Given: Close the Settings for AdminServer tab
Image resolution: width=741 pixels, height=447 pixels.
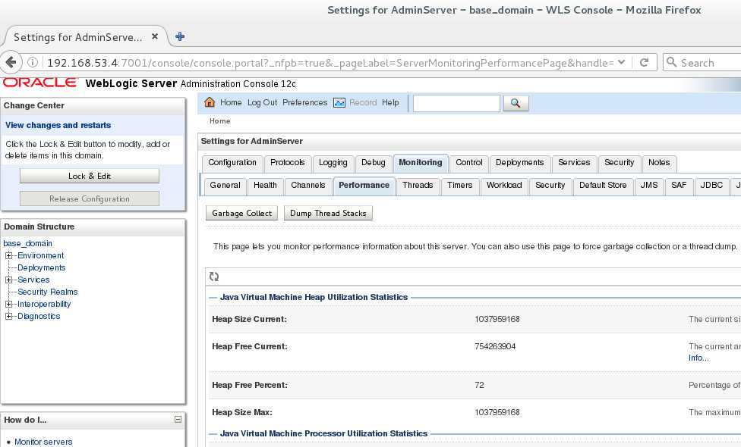Looking at the screenshot, I should tap(155, 36).
